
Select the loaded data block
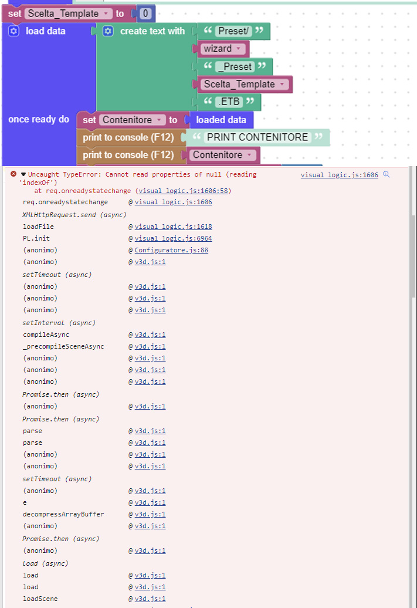coord(221,120)
